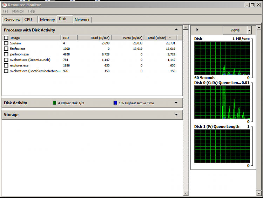Click the Disk 1 MB/sec graph
This screenshot has width=263, height=198.
pyautogui.click(x=222, y=58)
